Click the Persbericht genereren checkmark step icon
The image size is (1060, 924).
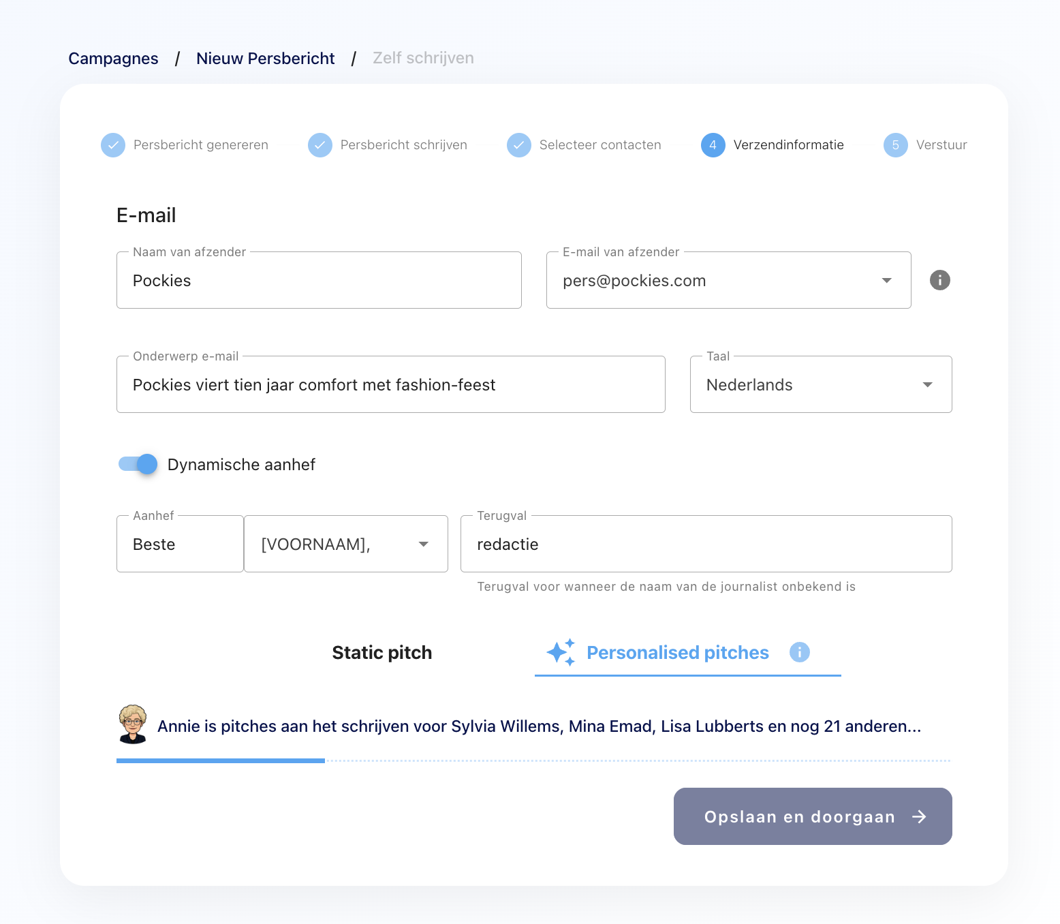tap(113, 145)
